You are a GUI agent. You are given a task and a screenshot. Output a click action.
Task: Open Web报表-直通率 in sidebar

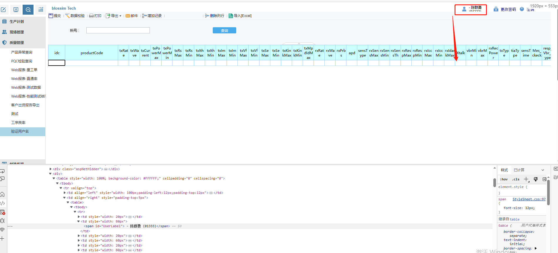24,79
